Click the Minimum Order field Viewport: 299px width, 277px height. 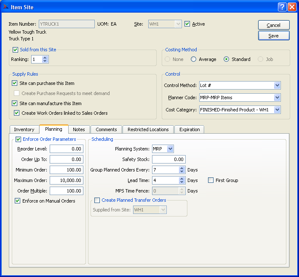pyautogui.click(x=66, y=170)
